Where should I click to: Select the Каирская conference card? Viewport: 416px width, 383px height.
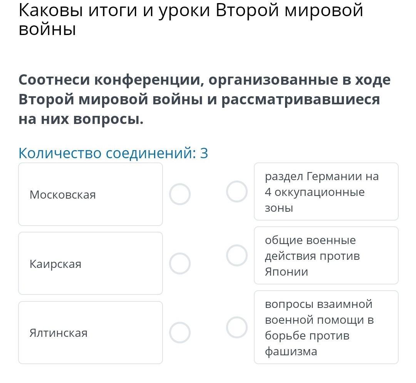pyautogui.click(x=91, y=263)
